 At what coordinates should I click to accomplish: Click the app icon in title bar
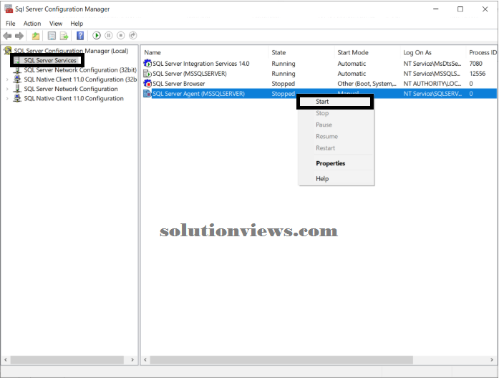tap(9, 9)
